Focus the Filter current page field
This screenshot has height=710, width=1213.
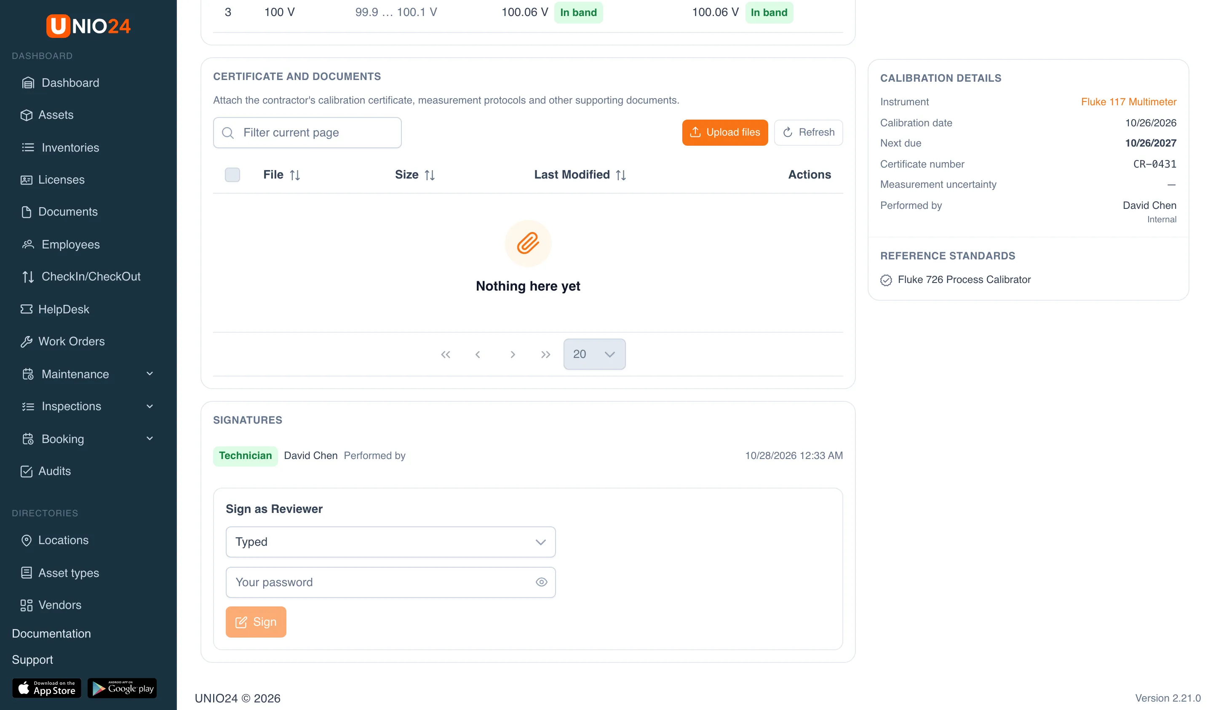point(307,133)
